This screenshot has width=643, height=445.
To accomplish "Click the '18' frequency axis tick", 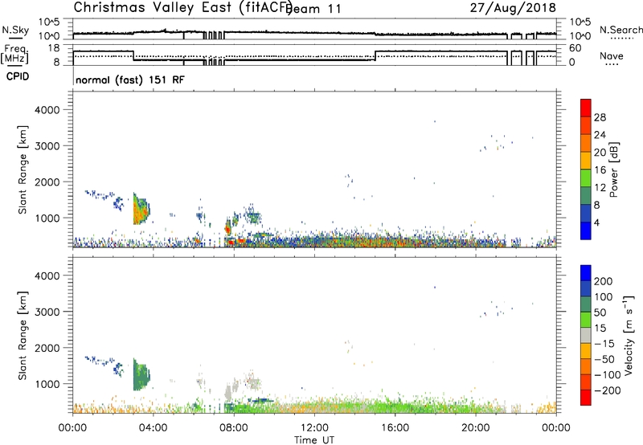I will click(x=54, y=48).
